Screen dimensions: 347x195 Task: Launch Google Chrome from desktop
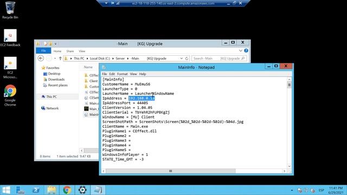[10, 95]
